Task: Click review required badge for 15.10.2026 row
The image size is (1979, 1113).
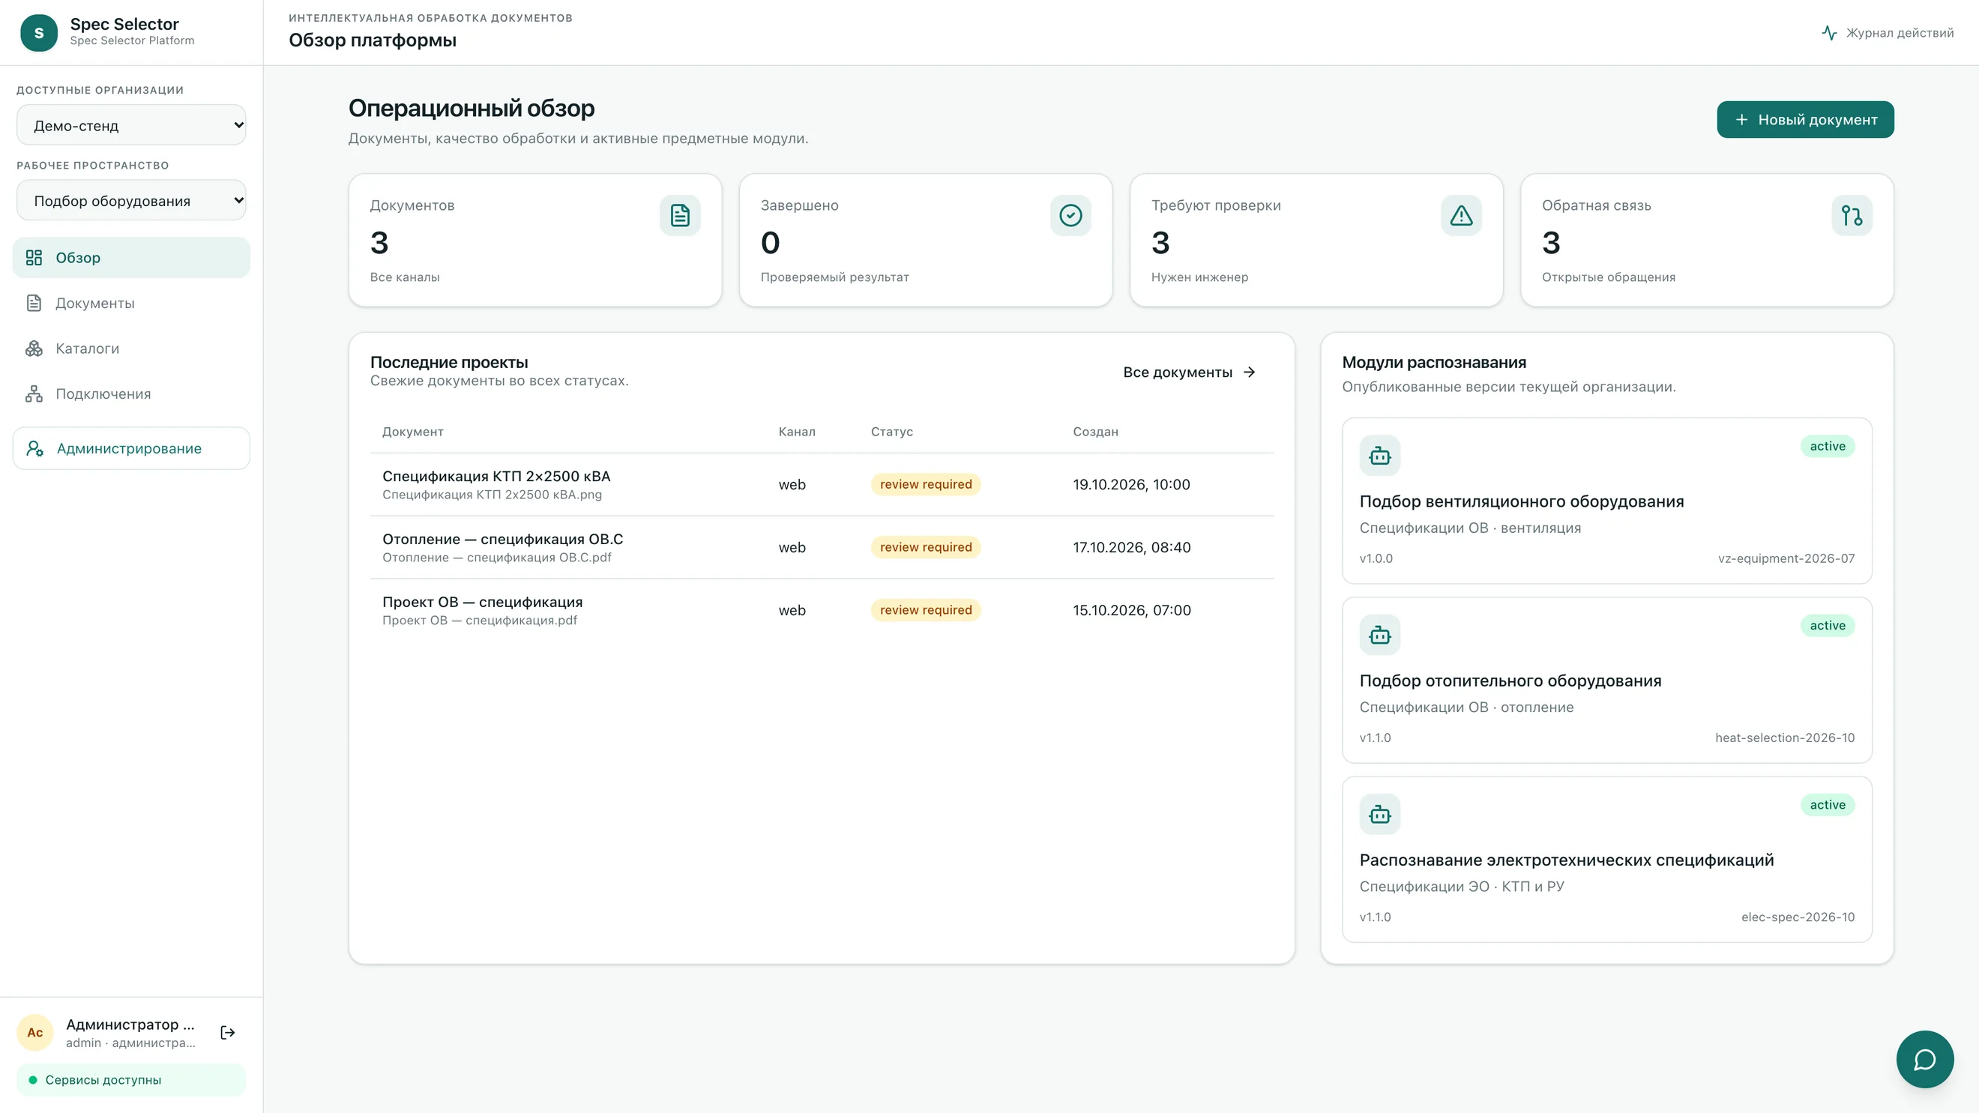Action: pyautogui.click(x=926, y=610)
